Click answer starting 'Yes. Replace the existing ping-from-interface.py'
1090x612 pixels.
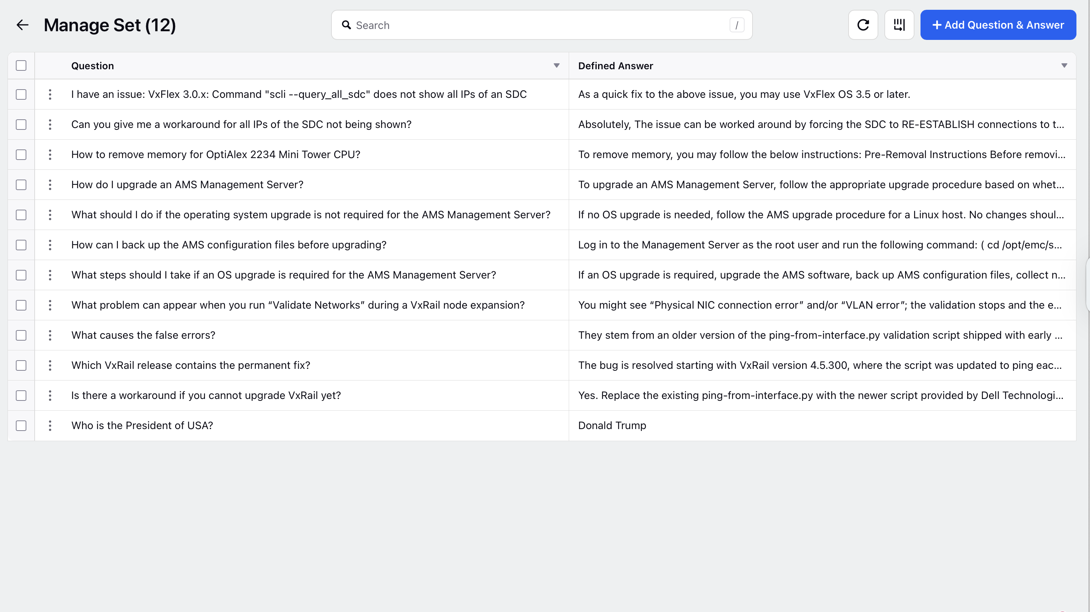(x=820, y=396)
